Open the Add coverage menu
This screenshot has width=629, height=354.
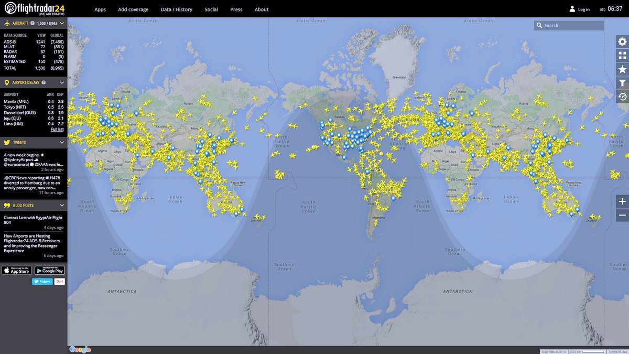pyautogui.click(x=133, y=9)
